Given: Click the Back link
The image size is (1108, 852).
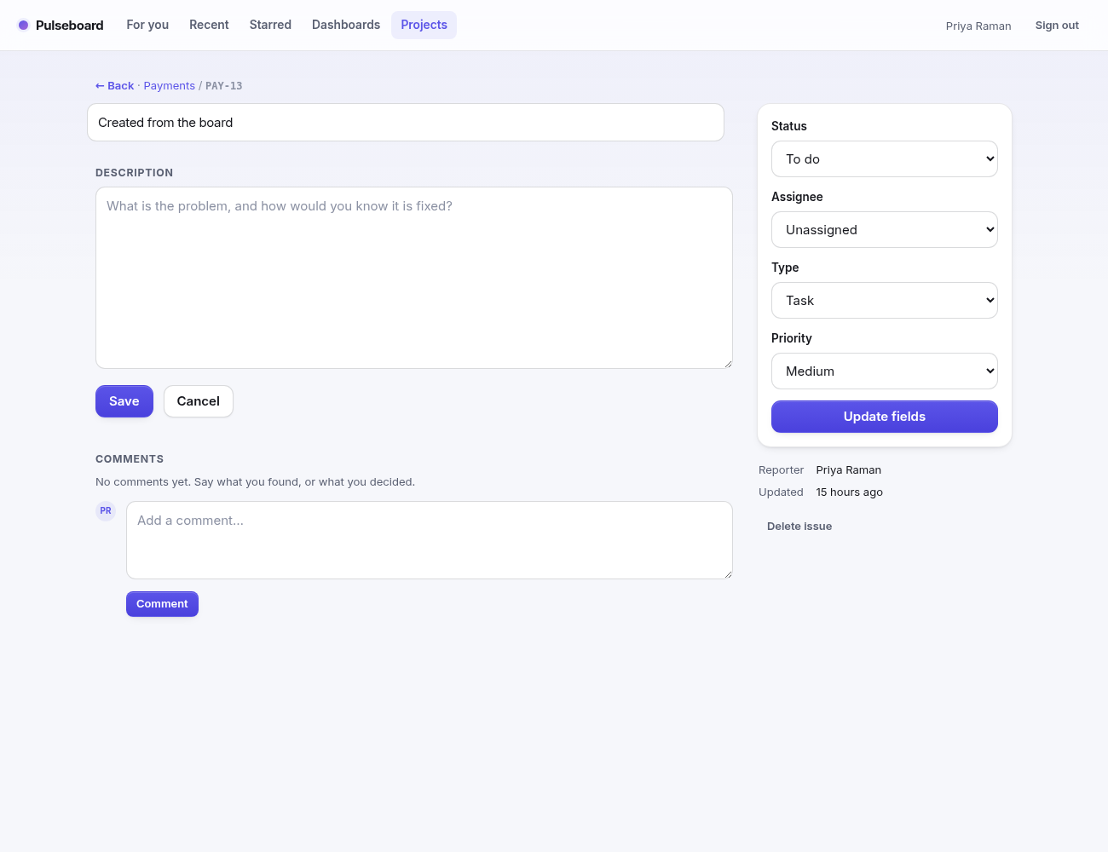Looking at the screenshot, I should tap(115, 86).
